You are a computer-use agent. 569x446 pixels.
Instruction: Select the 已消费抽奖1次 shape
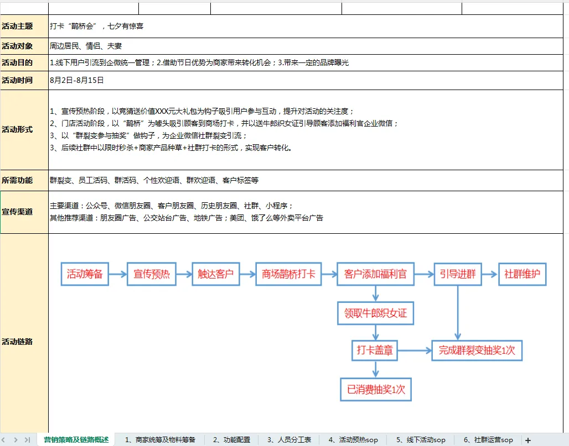click(x=375, y=389)
